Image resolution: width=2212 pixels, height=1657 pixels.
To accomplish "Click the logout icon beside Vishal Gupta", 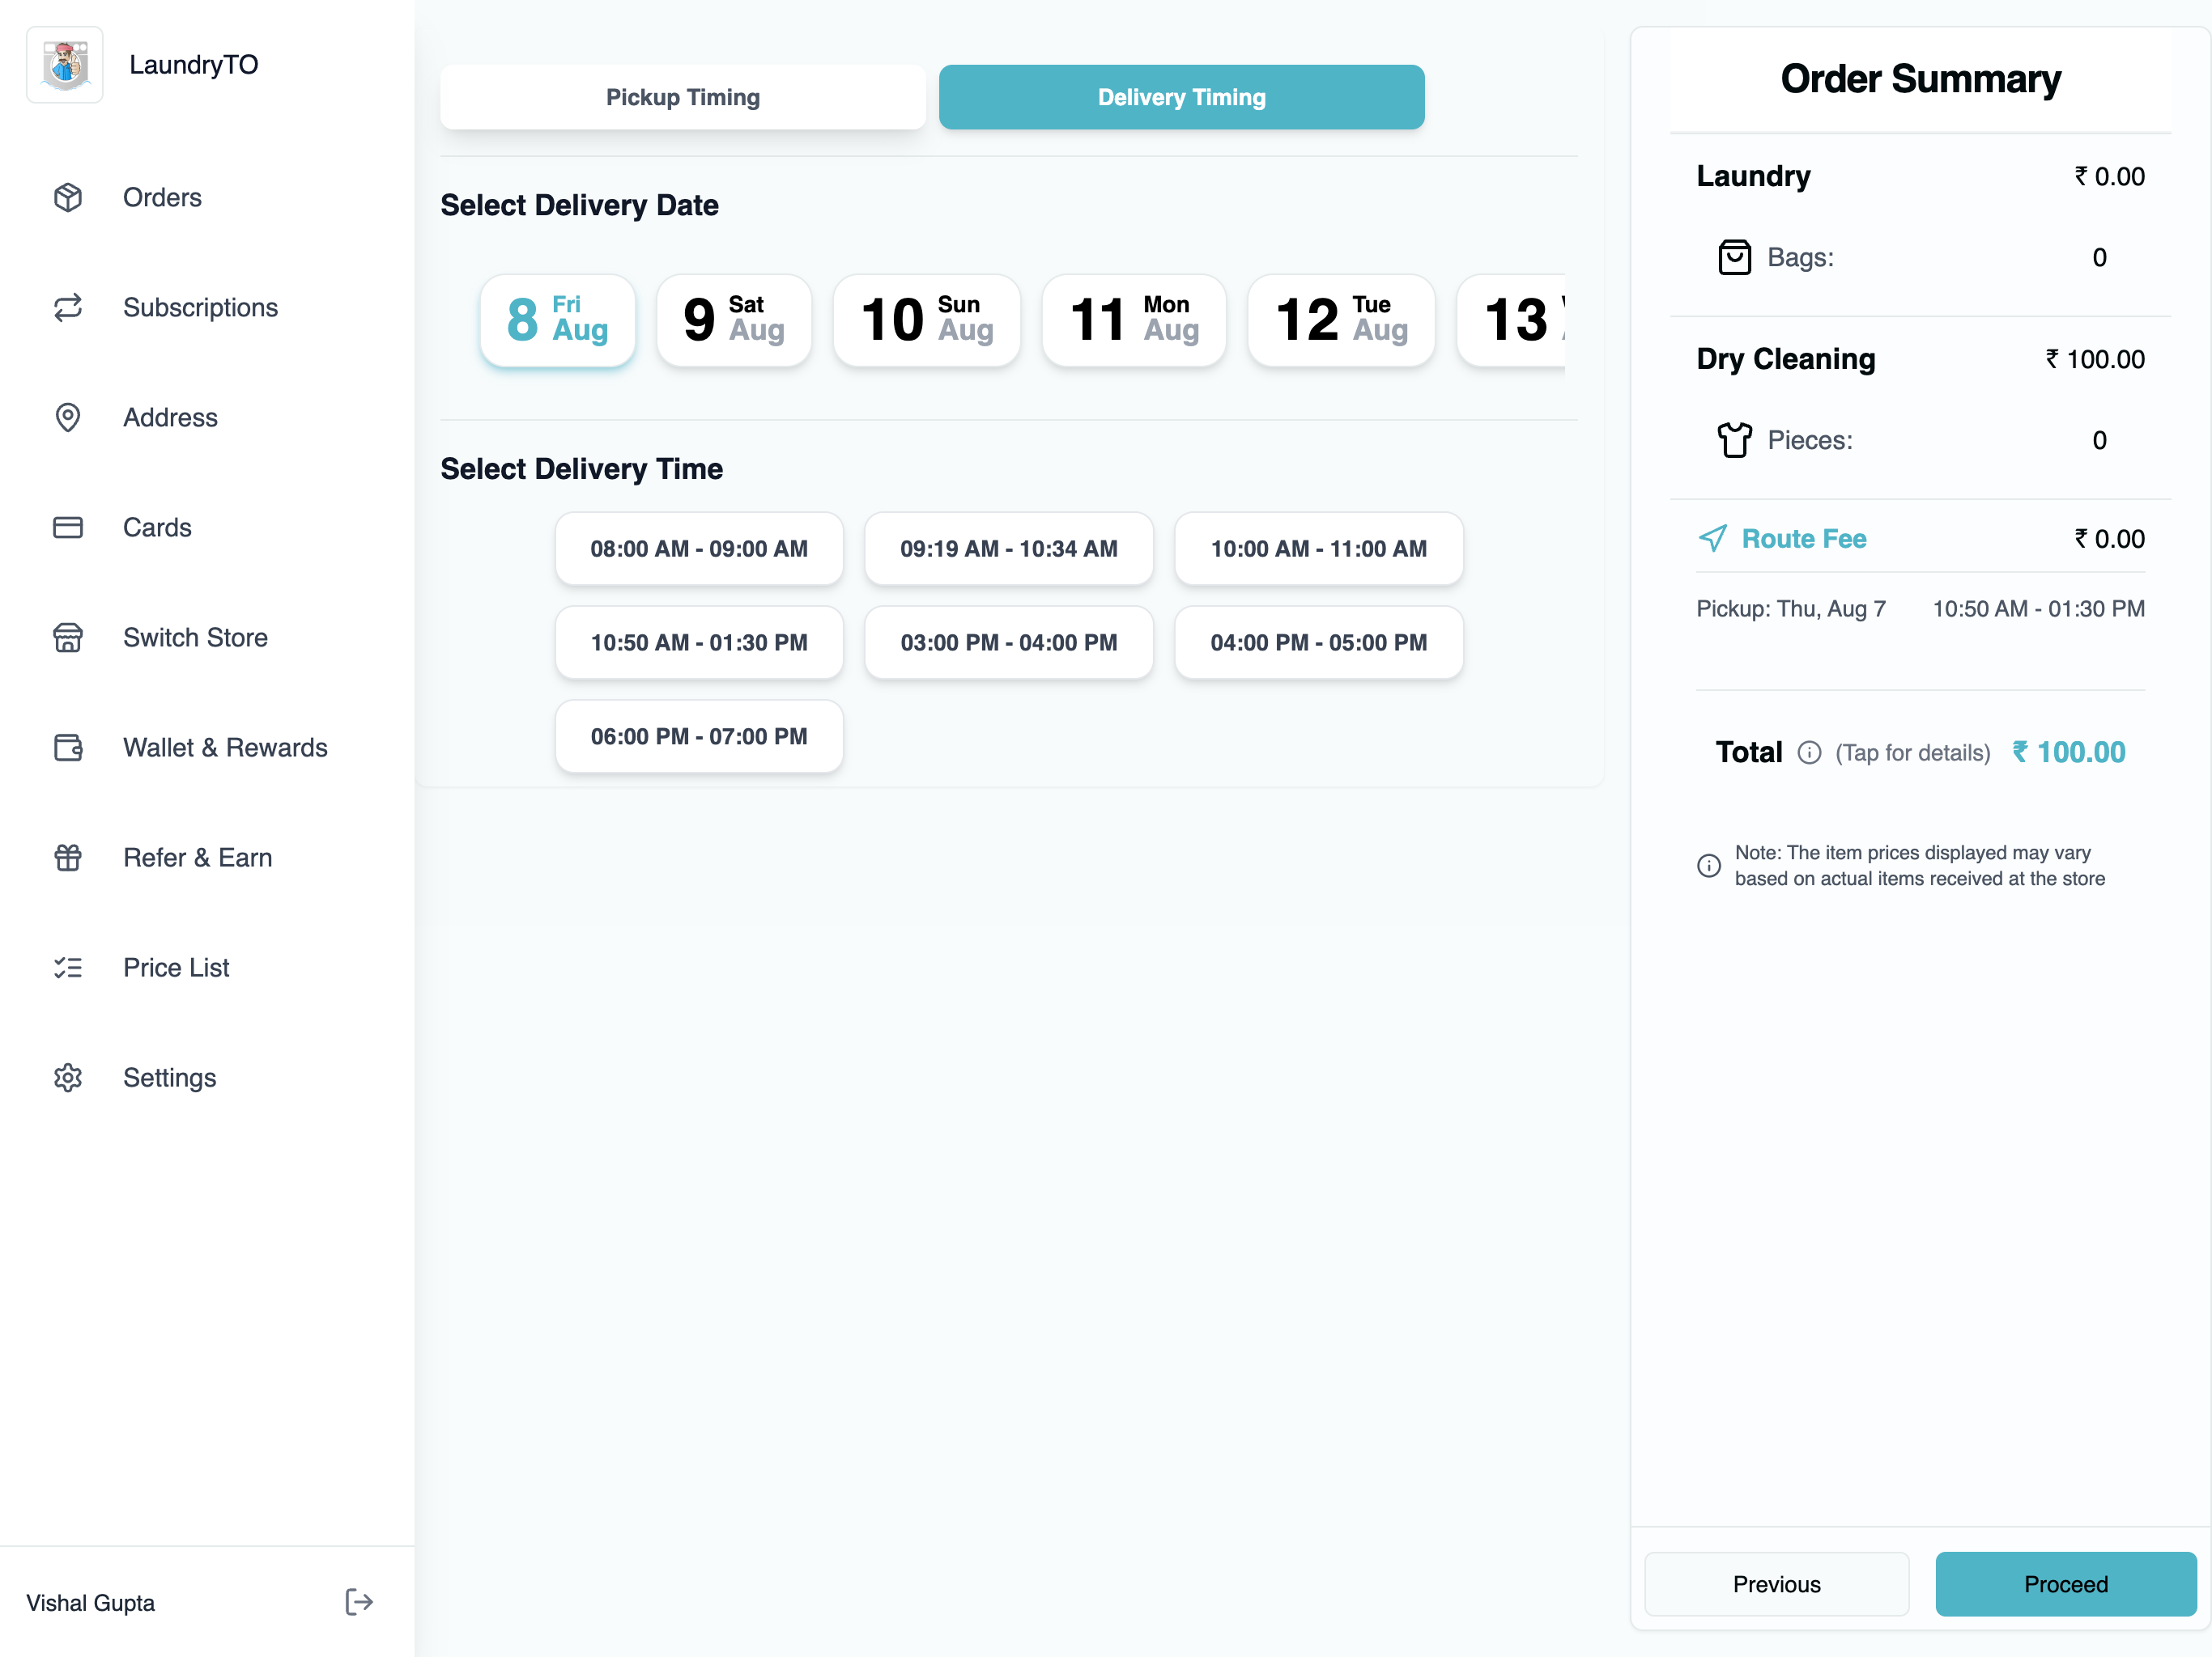I will tap(359, 1602).
